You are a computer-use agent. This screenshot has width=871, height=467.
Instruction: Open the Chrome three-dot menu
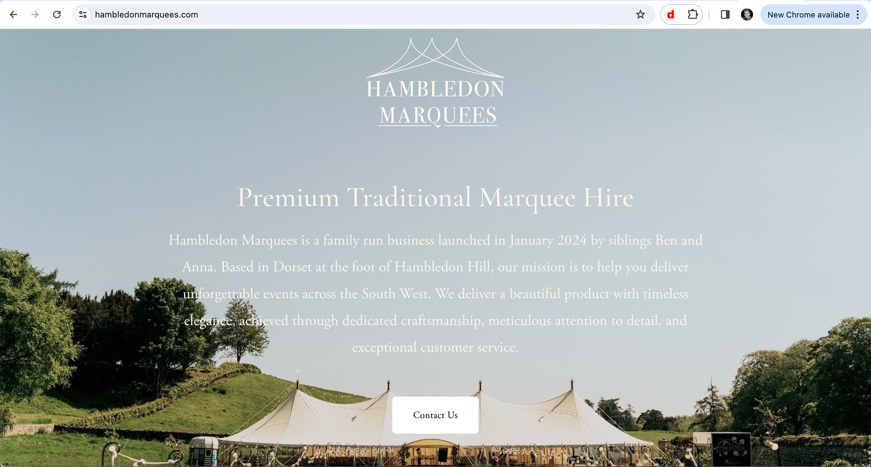tap(858, 14)
